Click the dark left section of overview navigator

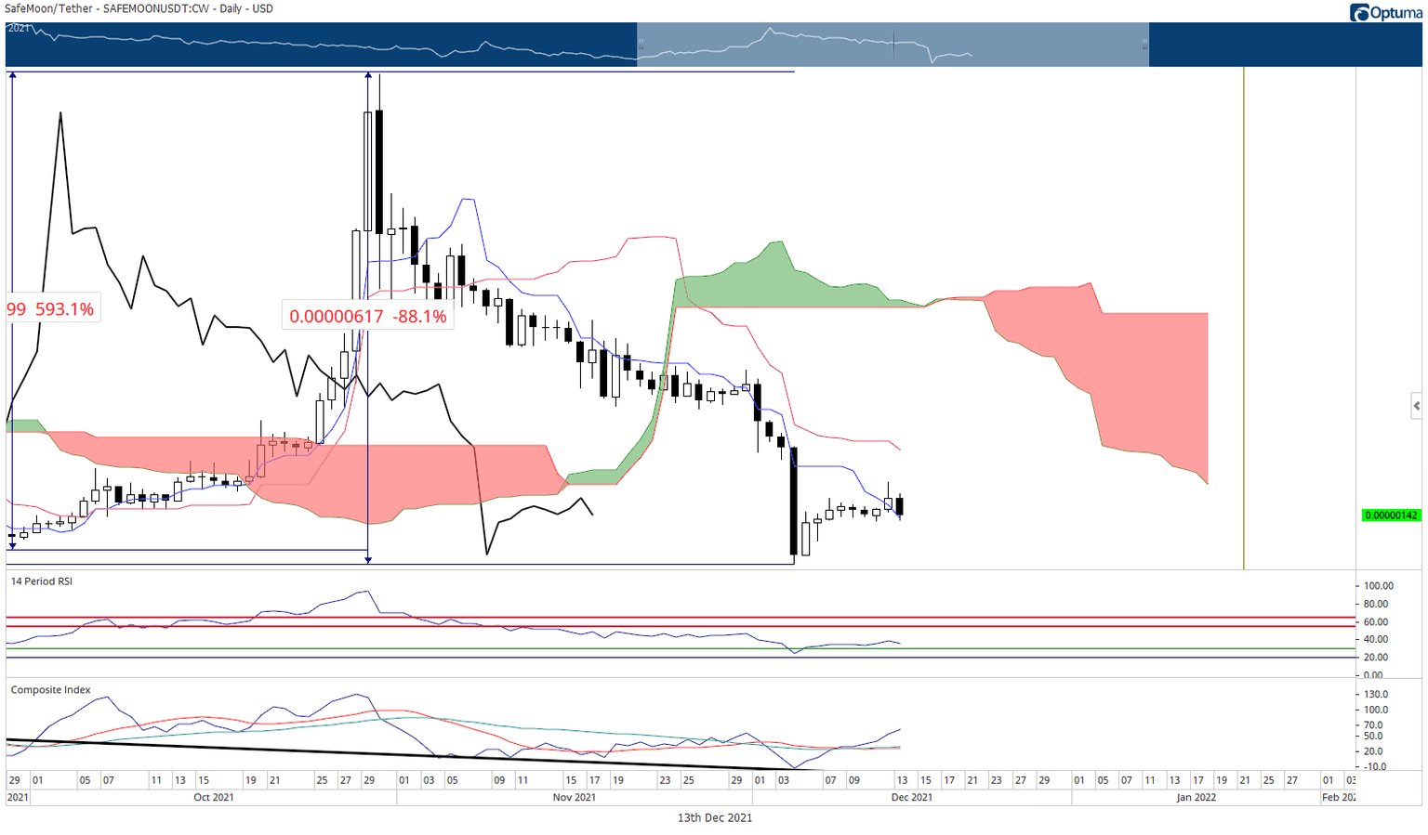tap(321, 44)
